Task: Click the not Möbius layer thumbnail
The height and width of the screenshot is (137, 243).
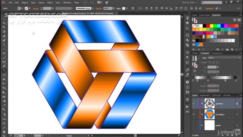Action: pos(209,114)
